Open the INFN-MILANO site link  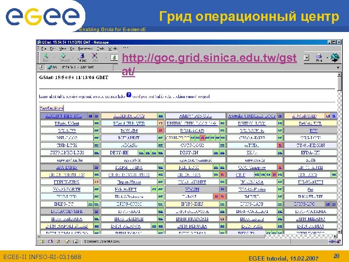(x=310, y=219)
